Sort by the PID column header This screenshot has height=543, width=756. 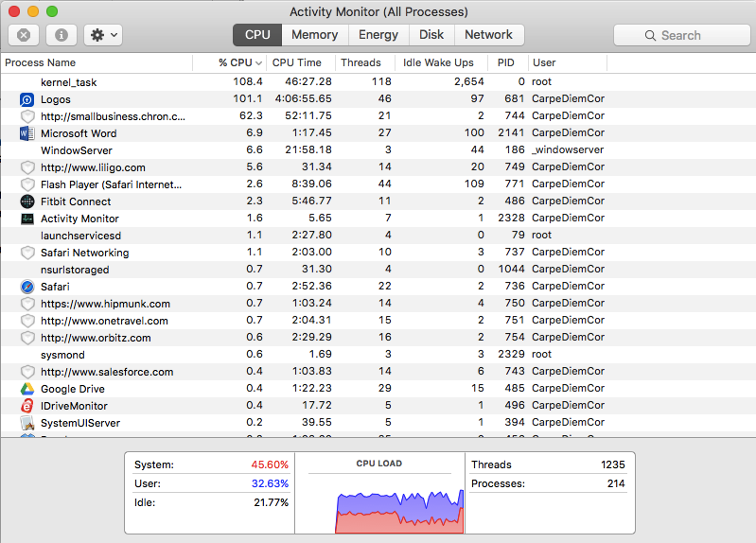[x=508, y=62]
